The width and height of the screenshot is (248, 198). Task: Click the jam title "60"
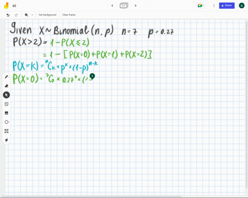(14, 6)
